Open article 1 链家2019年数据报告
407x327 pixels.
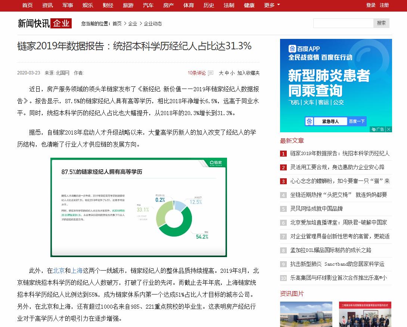click(340, 154)
